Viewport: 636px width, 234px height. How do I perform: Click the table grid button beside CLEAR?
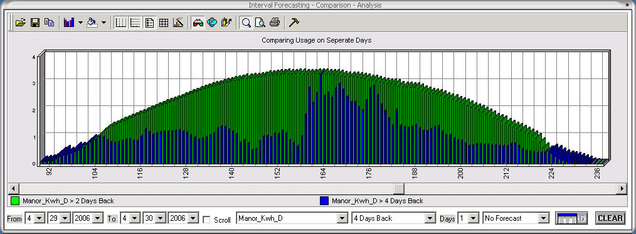pyautogui.click(x=571, y=218)
